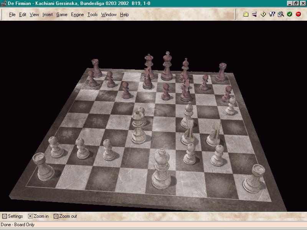This screenshot has width=307, height=230.
Task: Open the Insert menu
Action: point(48,15)
